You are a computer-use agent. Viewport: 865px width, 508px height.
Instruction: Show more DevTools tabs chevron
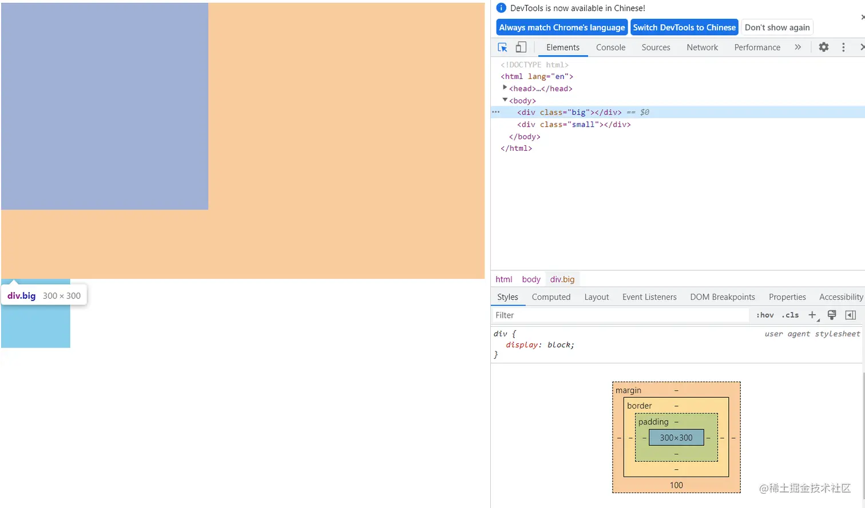pos(798,47)
